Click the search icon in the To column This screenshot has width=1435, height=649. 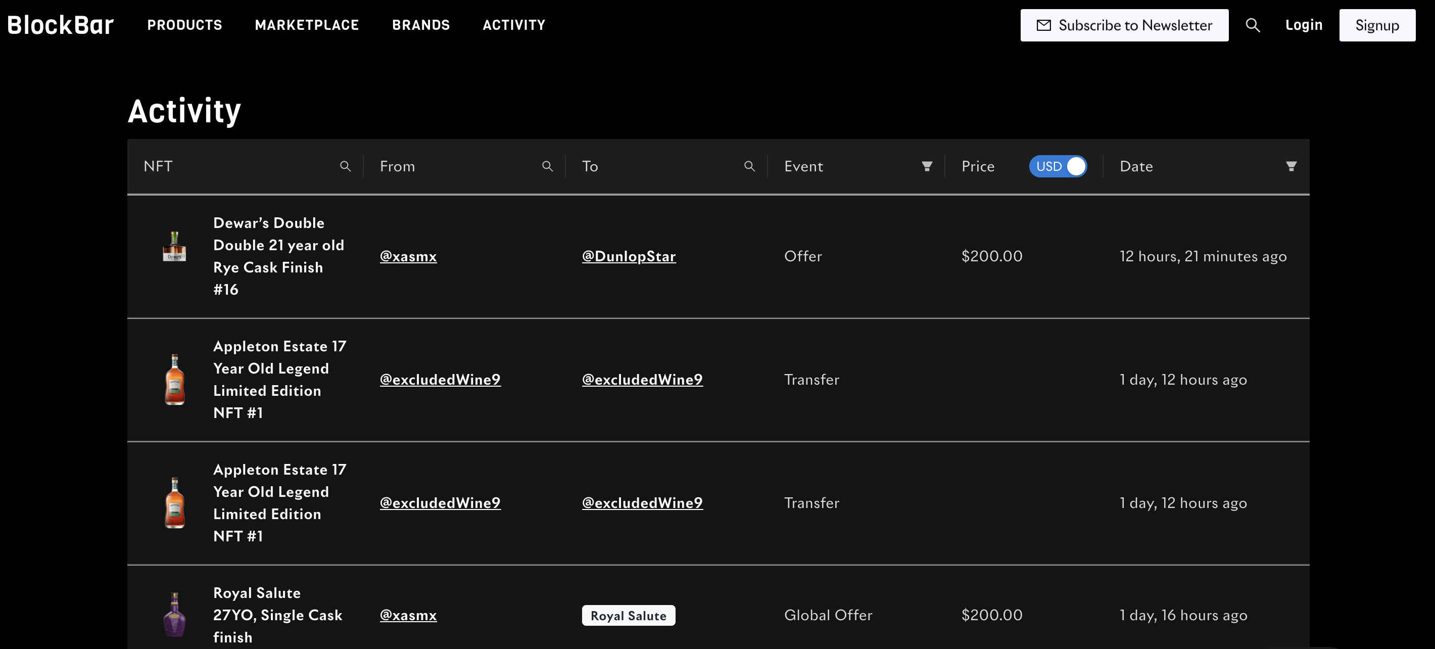(x=749, y=166)
